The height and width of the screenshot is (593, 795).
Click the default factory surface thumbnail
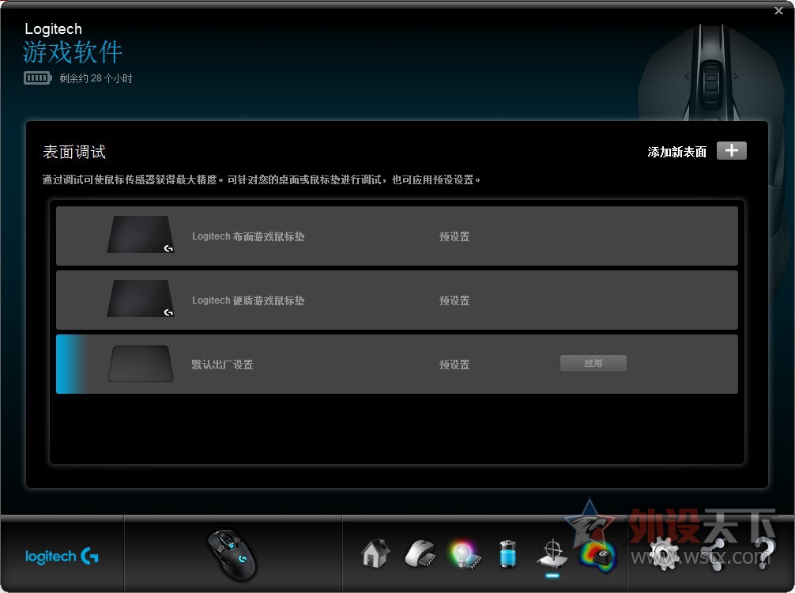point(141,363)
